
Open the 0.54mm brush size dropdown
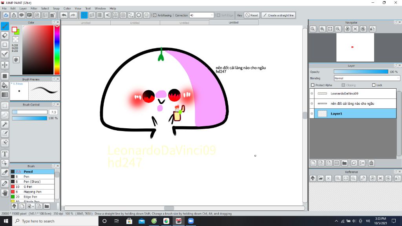(17, 84)
